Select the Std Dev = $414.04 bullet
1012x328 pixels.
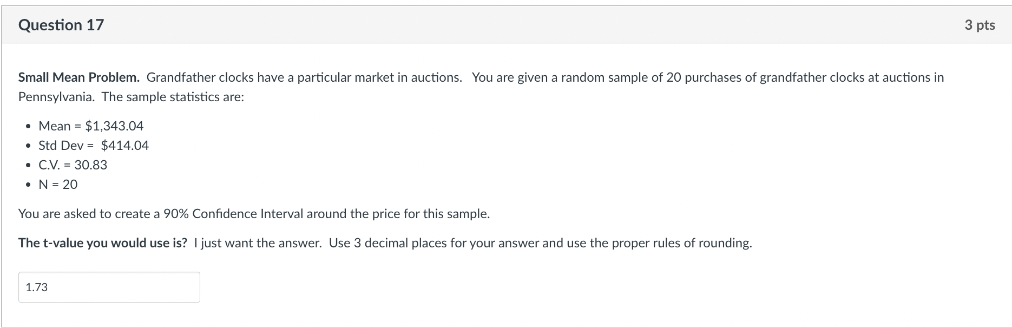(94, 146)
